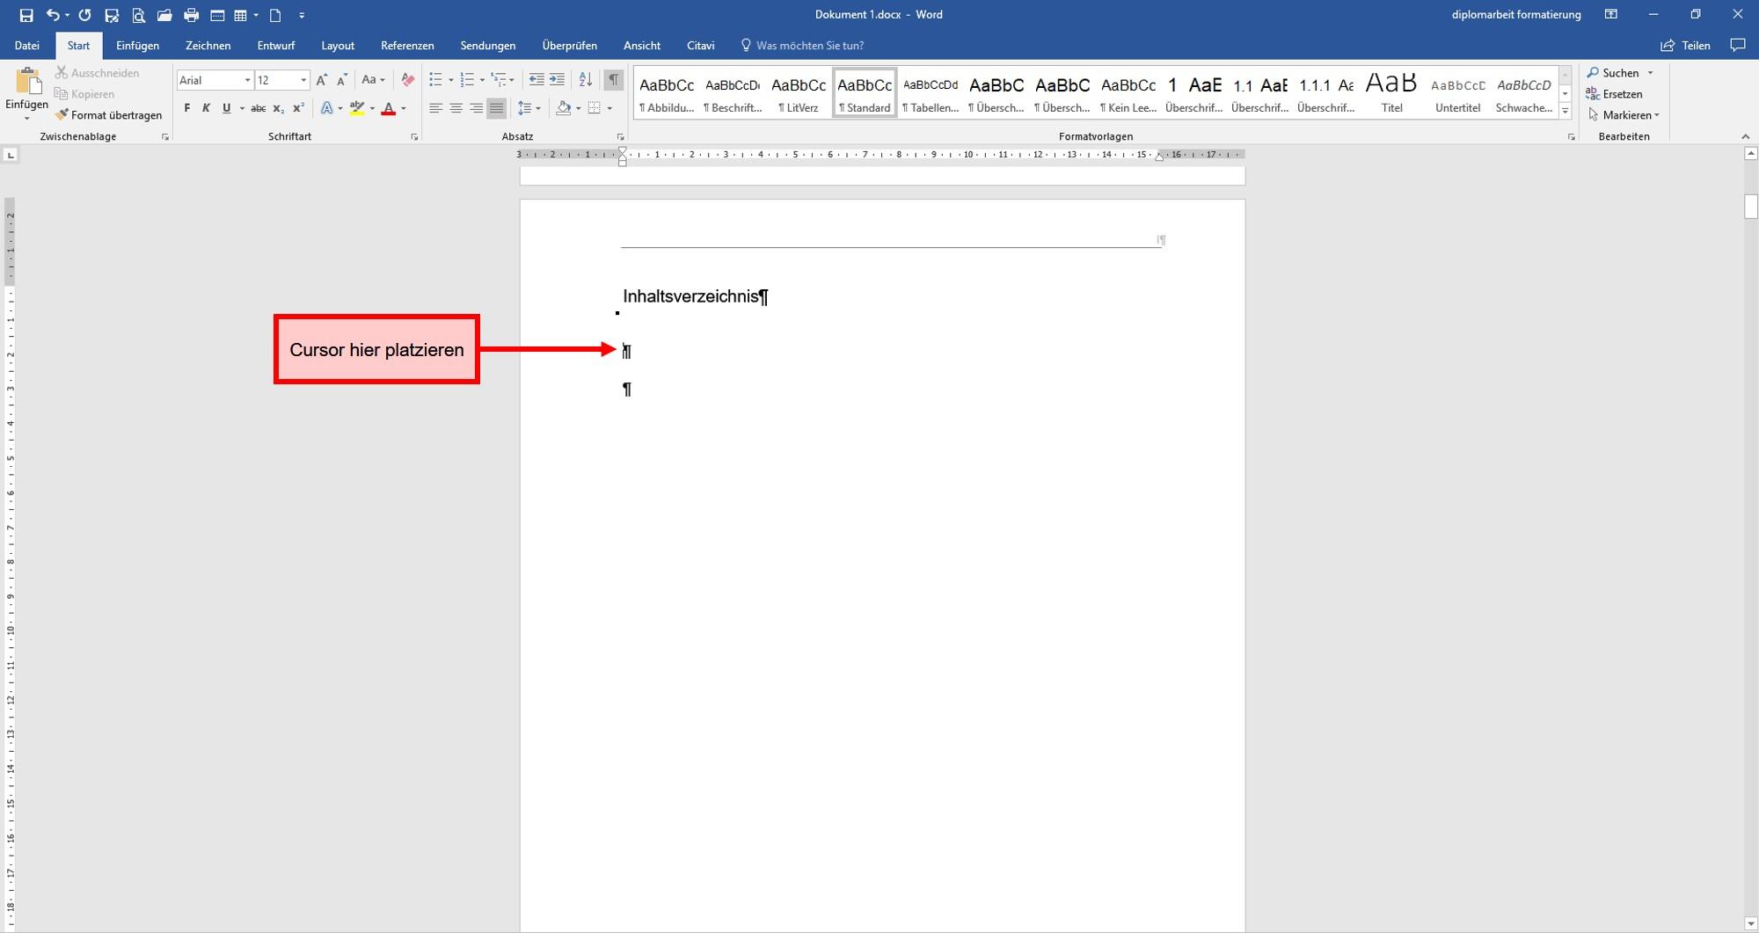1759x933 pixels.
Task: Click Format übertragen paintbrush
Action: point(109,115)
